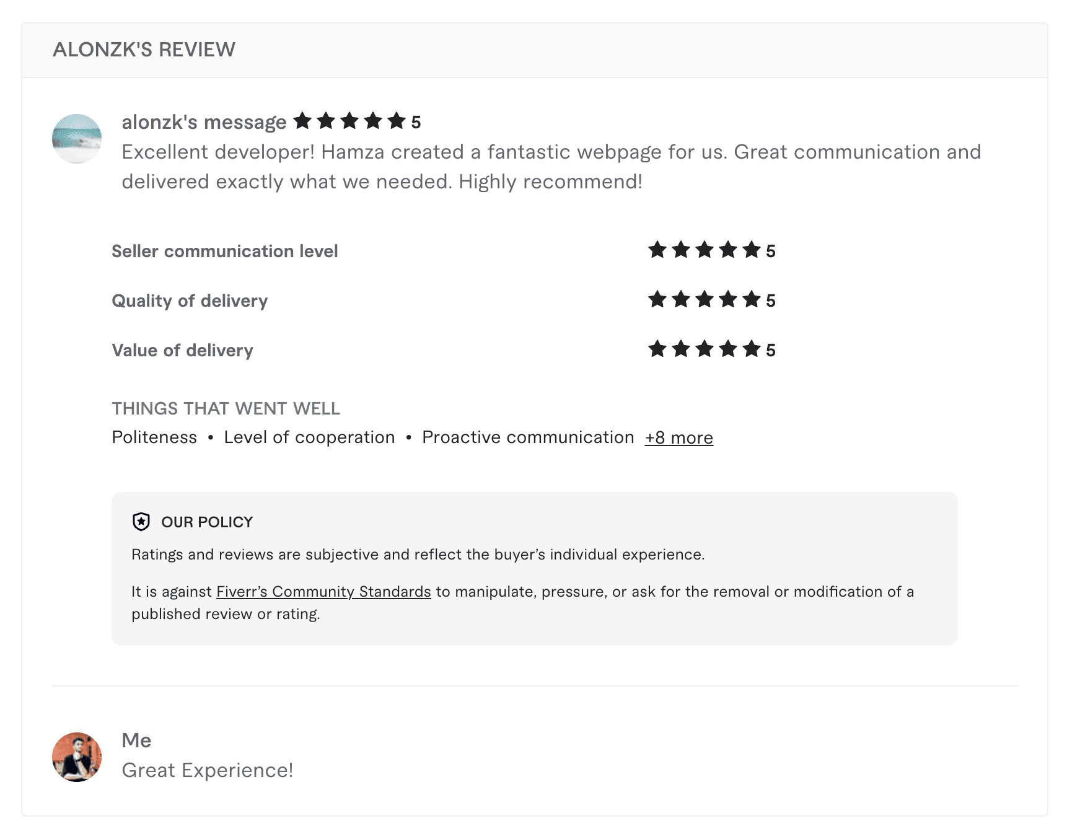Click the last star for Quality of delivery
Image resolution: width=1067 pixels, height=834 pixels.
tap(751, 300)
